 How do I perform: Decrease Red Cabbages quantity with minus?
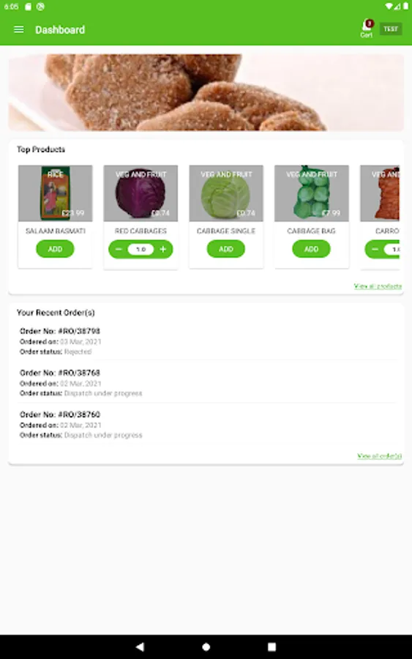(119, 249)
